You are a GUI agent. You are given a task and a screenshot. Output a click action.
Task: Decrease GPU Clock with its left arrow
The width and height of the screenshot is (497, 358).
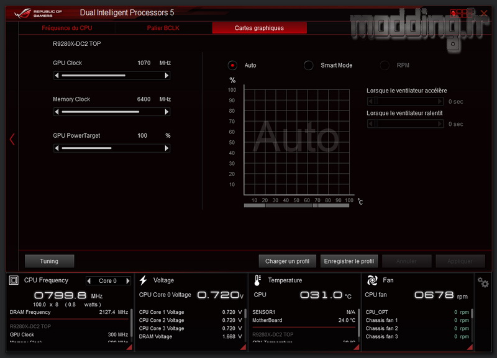pos(57,75)
